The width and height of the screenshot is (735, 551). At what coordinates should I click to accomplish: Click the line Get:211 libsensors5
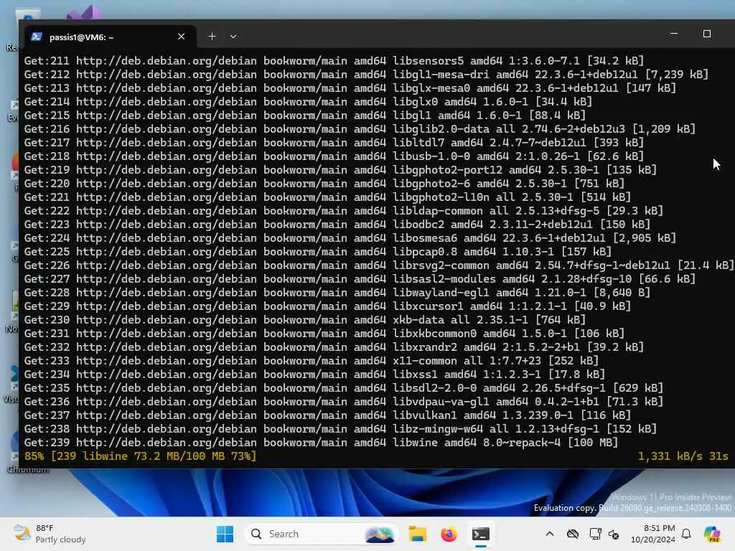click(x=334, y=61)
